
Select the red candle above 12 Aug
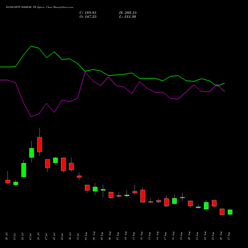point(143,196)
